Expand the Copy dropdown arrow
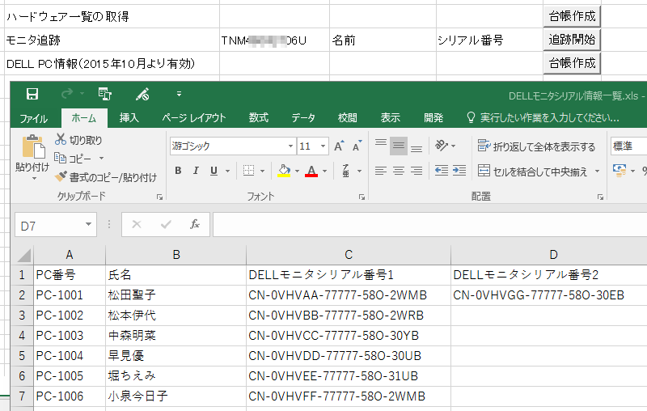Viewport: 647px width, 411px height. coord(102,158)
